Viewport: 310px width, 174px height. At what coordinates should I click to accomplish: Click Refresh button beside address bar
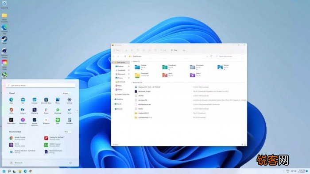click(x=211, y=57)
